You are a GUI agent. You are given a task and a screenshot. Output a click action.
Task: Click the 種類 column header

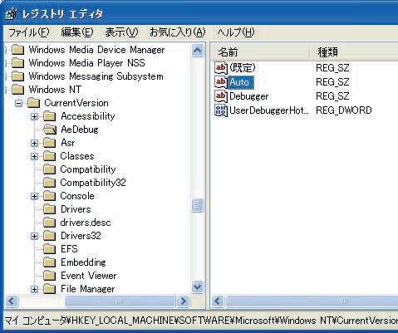(354, 52)
